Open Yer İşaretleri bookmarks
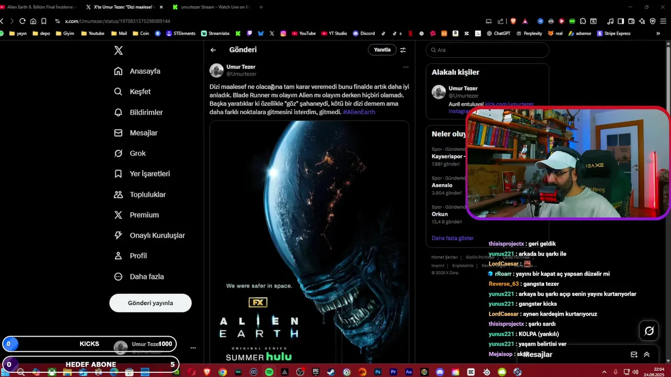This screenshot has height=377, width=671. pos(142,174)
